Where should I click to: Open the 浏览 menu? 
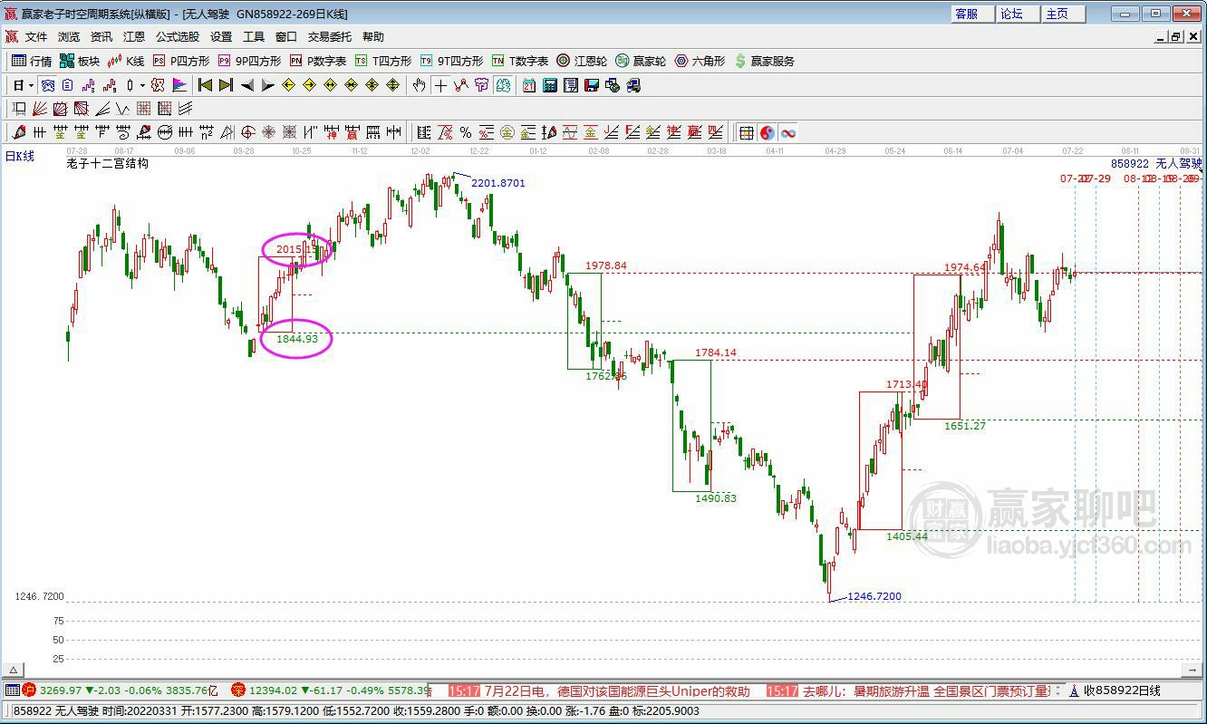tap(69, 37)
